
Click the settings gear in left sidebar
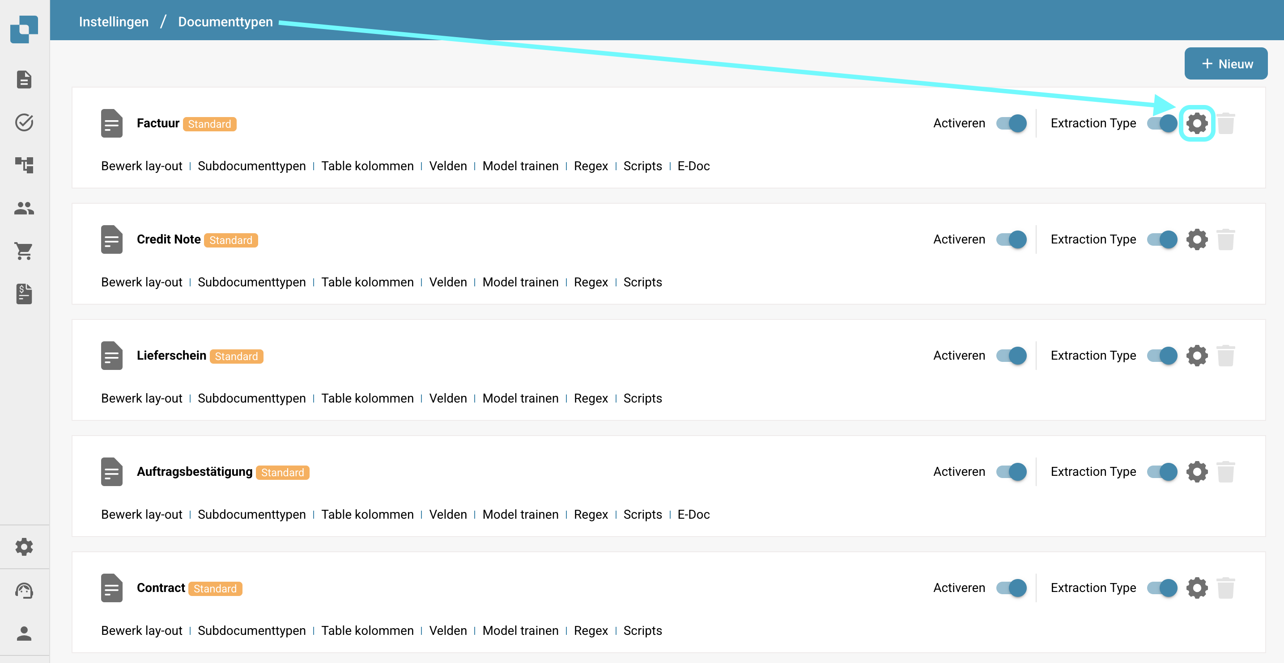tap(24, 546)
